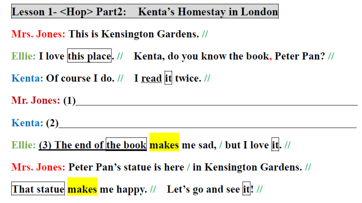Click the boxed phrase "the book" in Ellie's line

(x=126, y=145)
